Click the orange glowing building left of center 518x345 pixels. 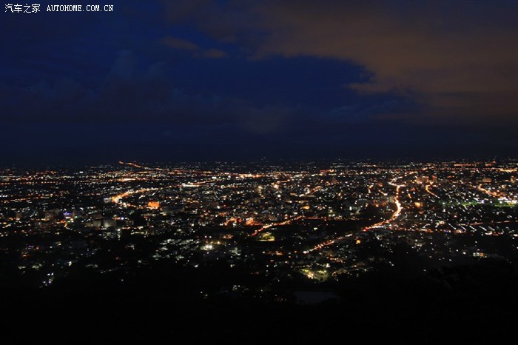coord(153,205)
